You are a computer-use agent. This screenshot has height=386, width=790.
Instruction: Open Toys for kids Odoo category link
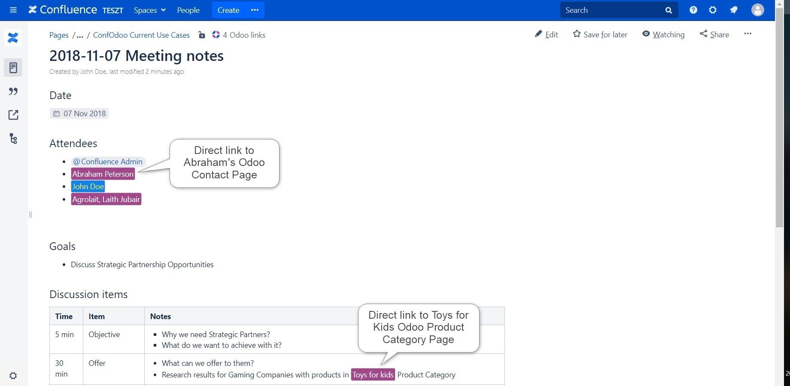[373, 374]
